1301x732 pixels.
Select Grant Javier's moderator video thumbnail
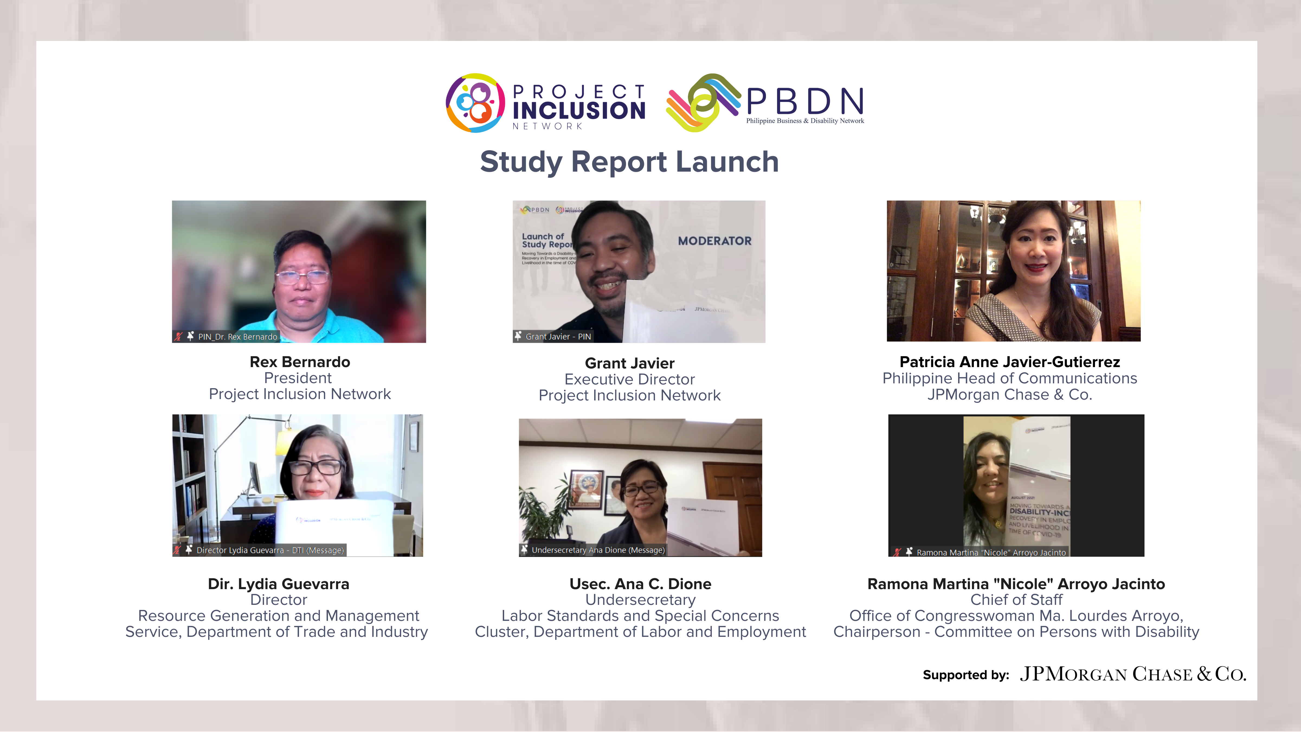(x=639, y=272)
